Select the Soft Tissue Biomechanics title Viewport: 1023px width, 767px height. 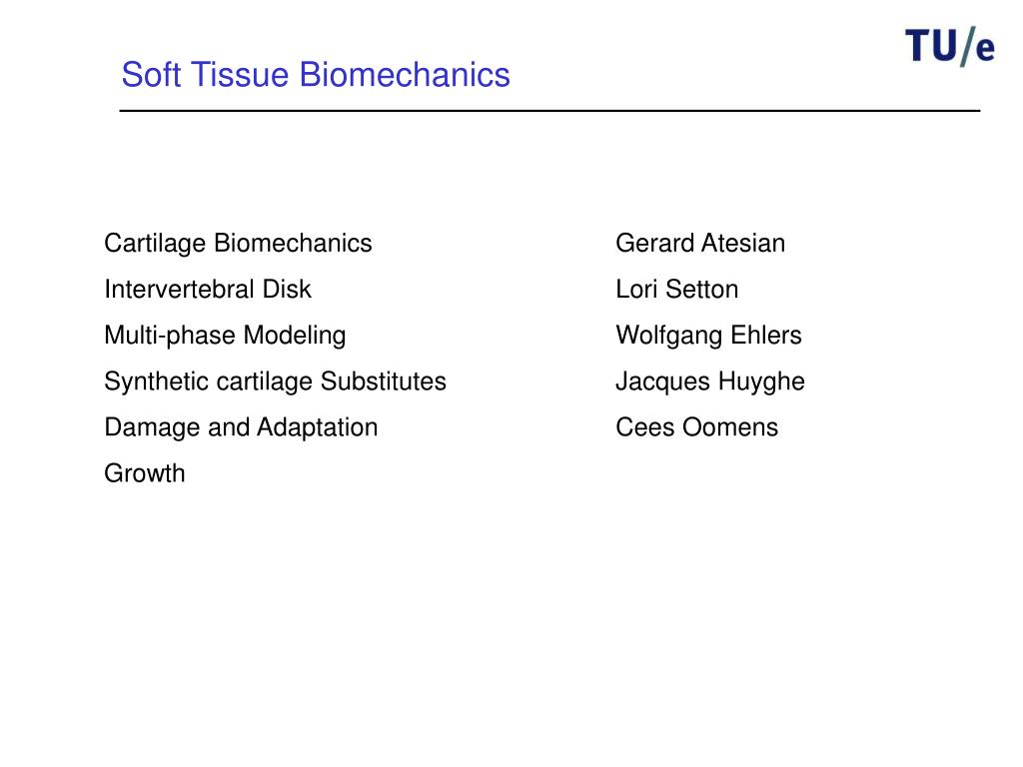coord(316,74)
